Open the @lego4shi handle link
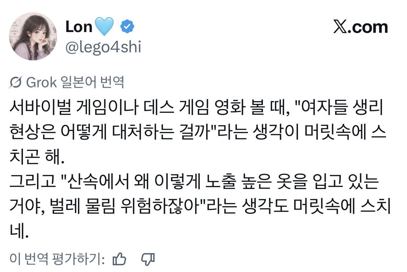 point(103,48)
